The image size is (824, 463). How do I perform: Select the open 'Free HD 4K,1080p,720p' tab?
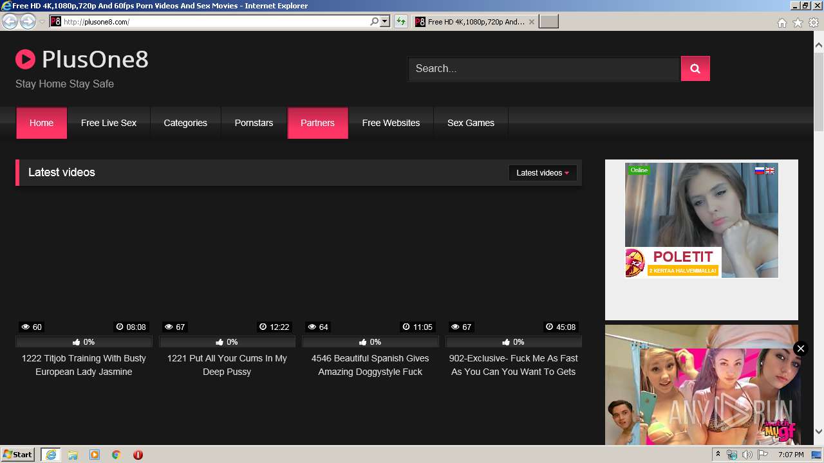475,22
